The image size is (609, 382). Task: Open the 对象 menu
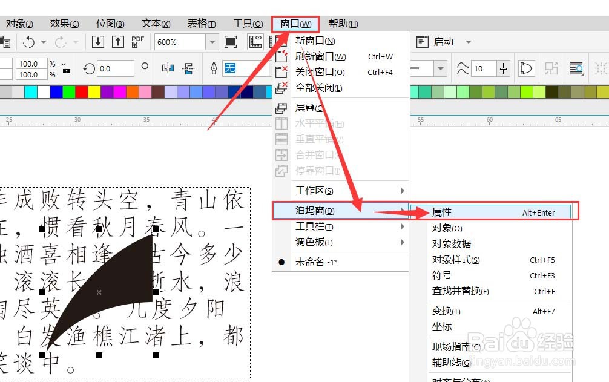[19, 24]
